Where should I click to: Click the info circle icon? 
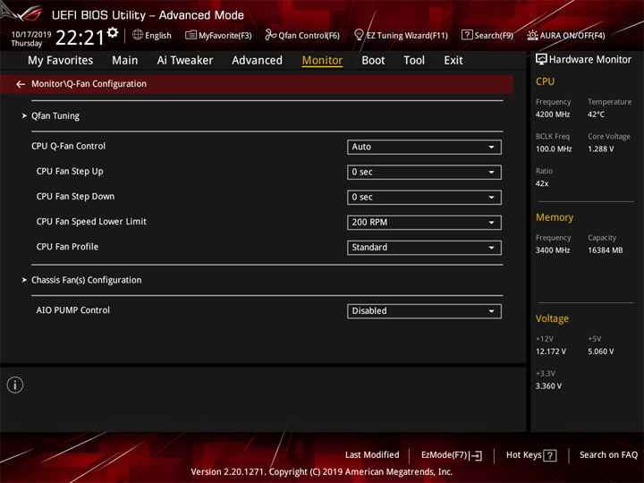click(x=15, y=385)
